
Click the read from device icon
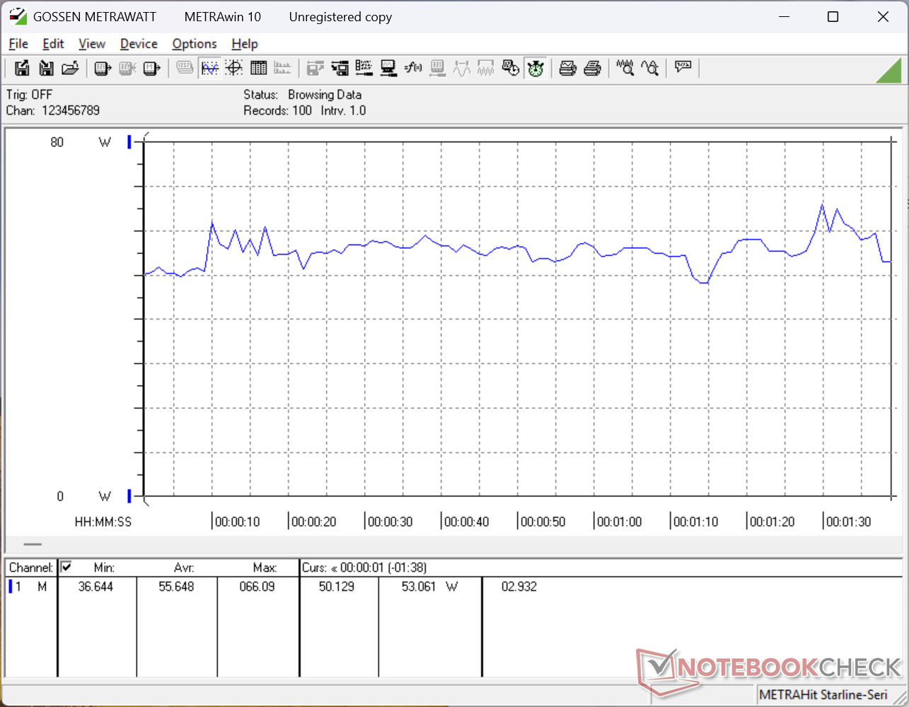click(103, 68)
